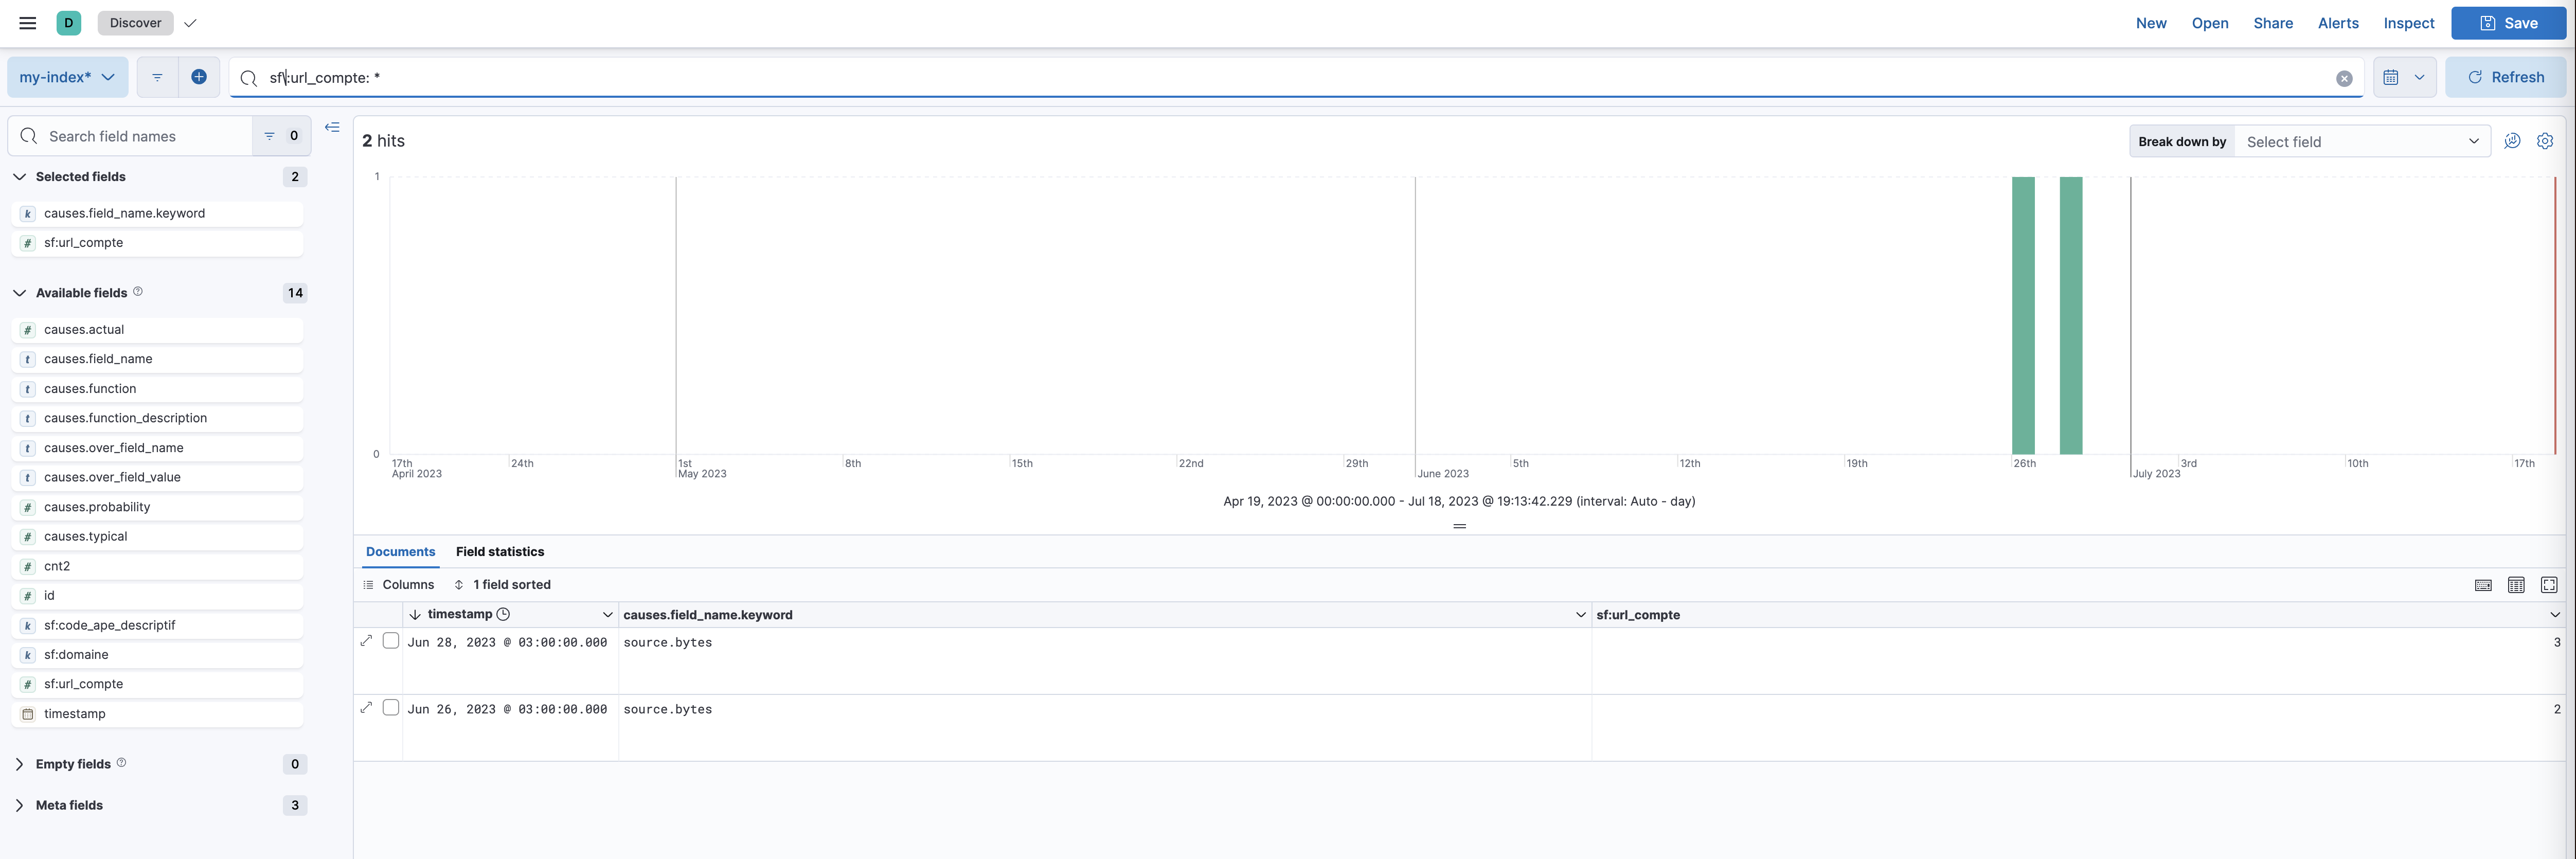Collapse the fields sidebar with the arrow icon

point(332,127)
